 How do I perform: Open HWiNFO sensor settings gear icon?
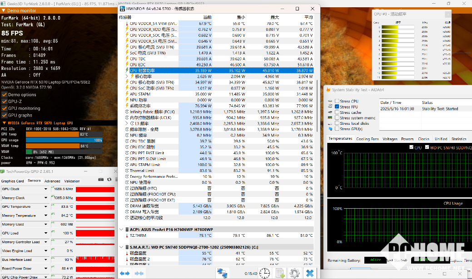pyautogui.click(x=294, y=273)
